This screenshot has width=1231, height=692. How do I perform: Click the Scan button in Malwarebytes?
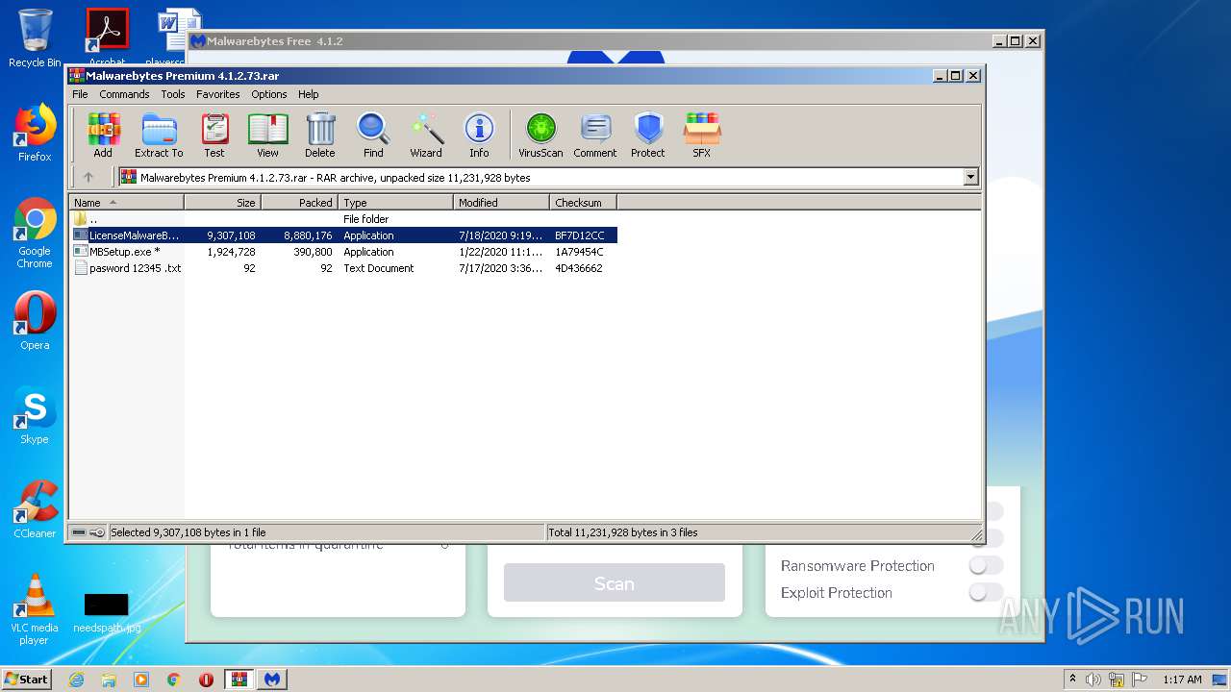[x=614, y=583]
